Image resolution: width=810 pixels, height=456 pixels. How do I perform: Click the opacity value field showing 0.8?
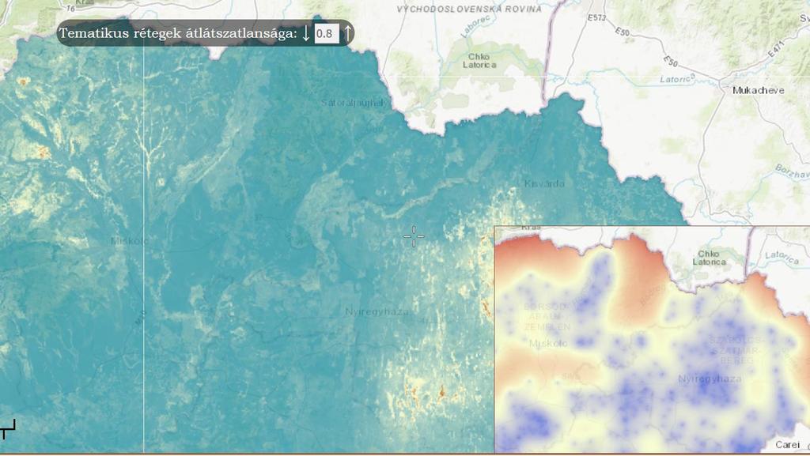pyautogui.click(x=327, y=33)
